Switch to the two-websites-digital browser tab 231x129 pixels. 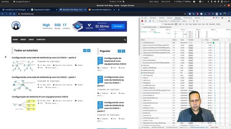pyautogui.click(x=101, y=10)
